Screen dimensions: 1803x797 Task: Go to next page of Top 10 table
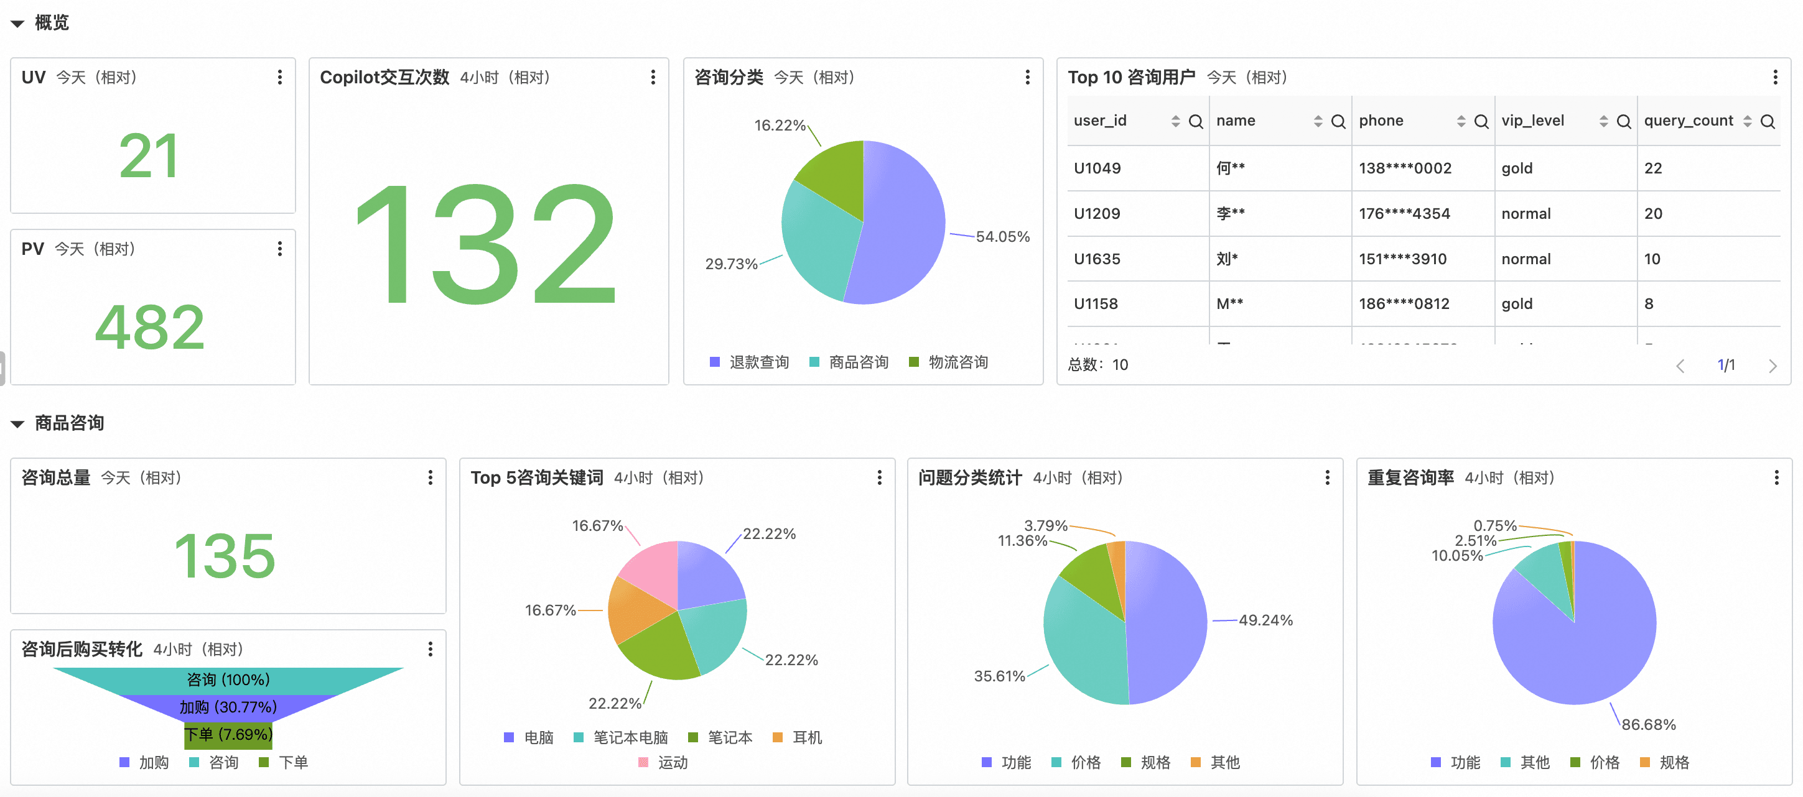[1772, 366]
